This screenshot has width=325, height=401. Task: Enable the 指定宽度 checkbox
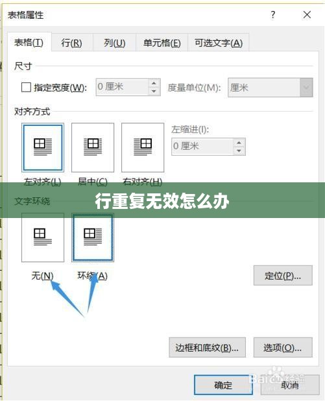click(x=26, y=88)
